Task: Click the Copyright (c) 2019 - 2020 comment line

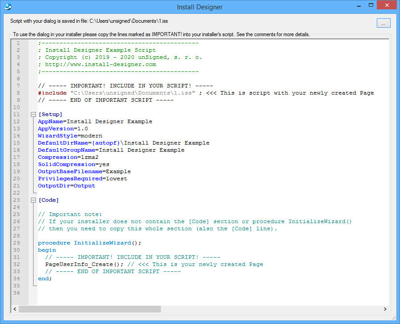Action: tap(120, 57)
